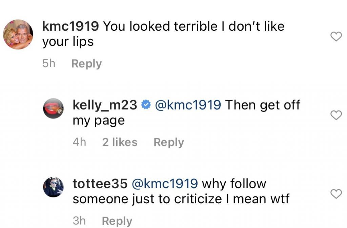
Task: Reply to tottee35's comment
Action: (117, 221)
